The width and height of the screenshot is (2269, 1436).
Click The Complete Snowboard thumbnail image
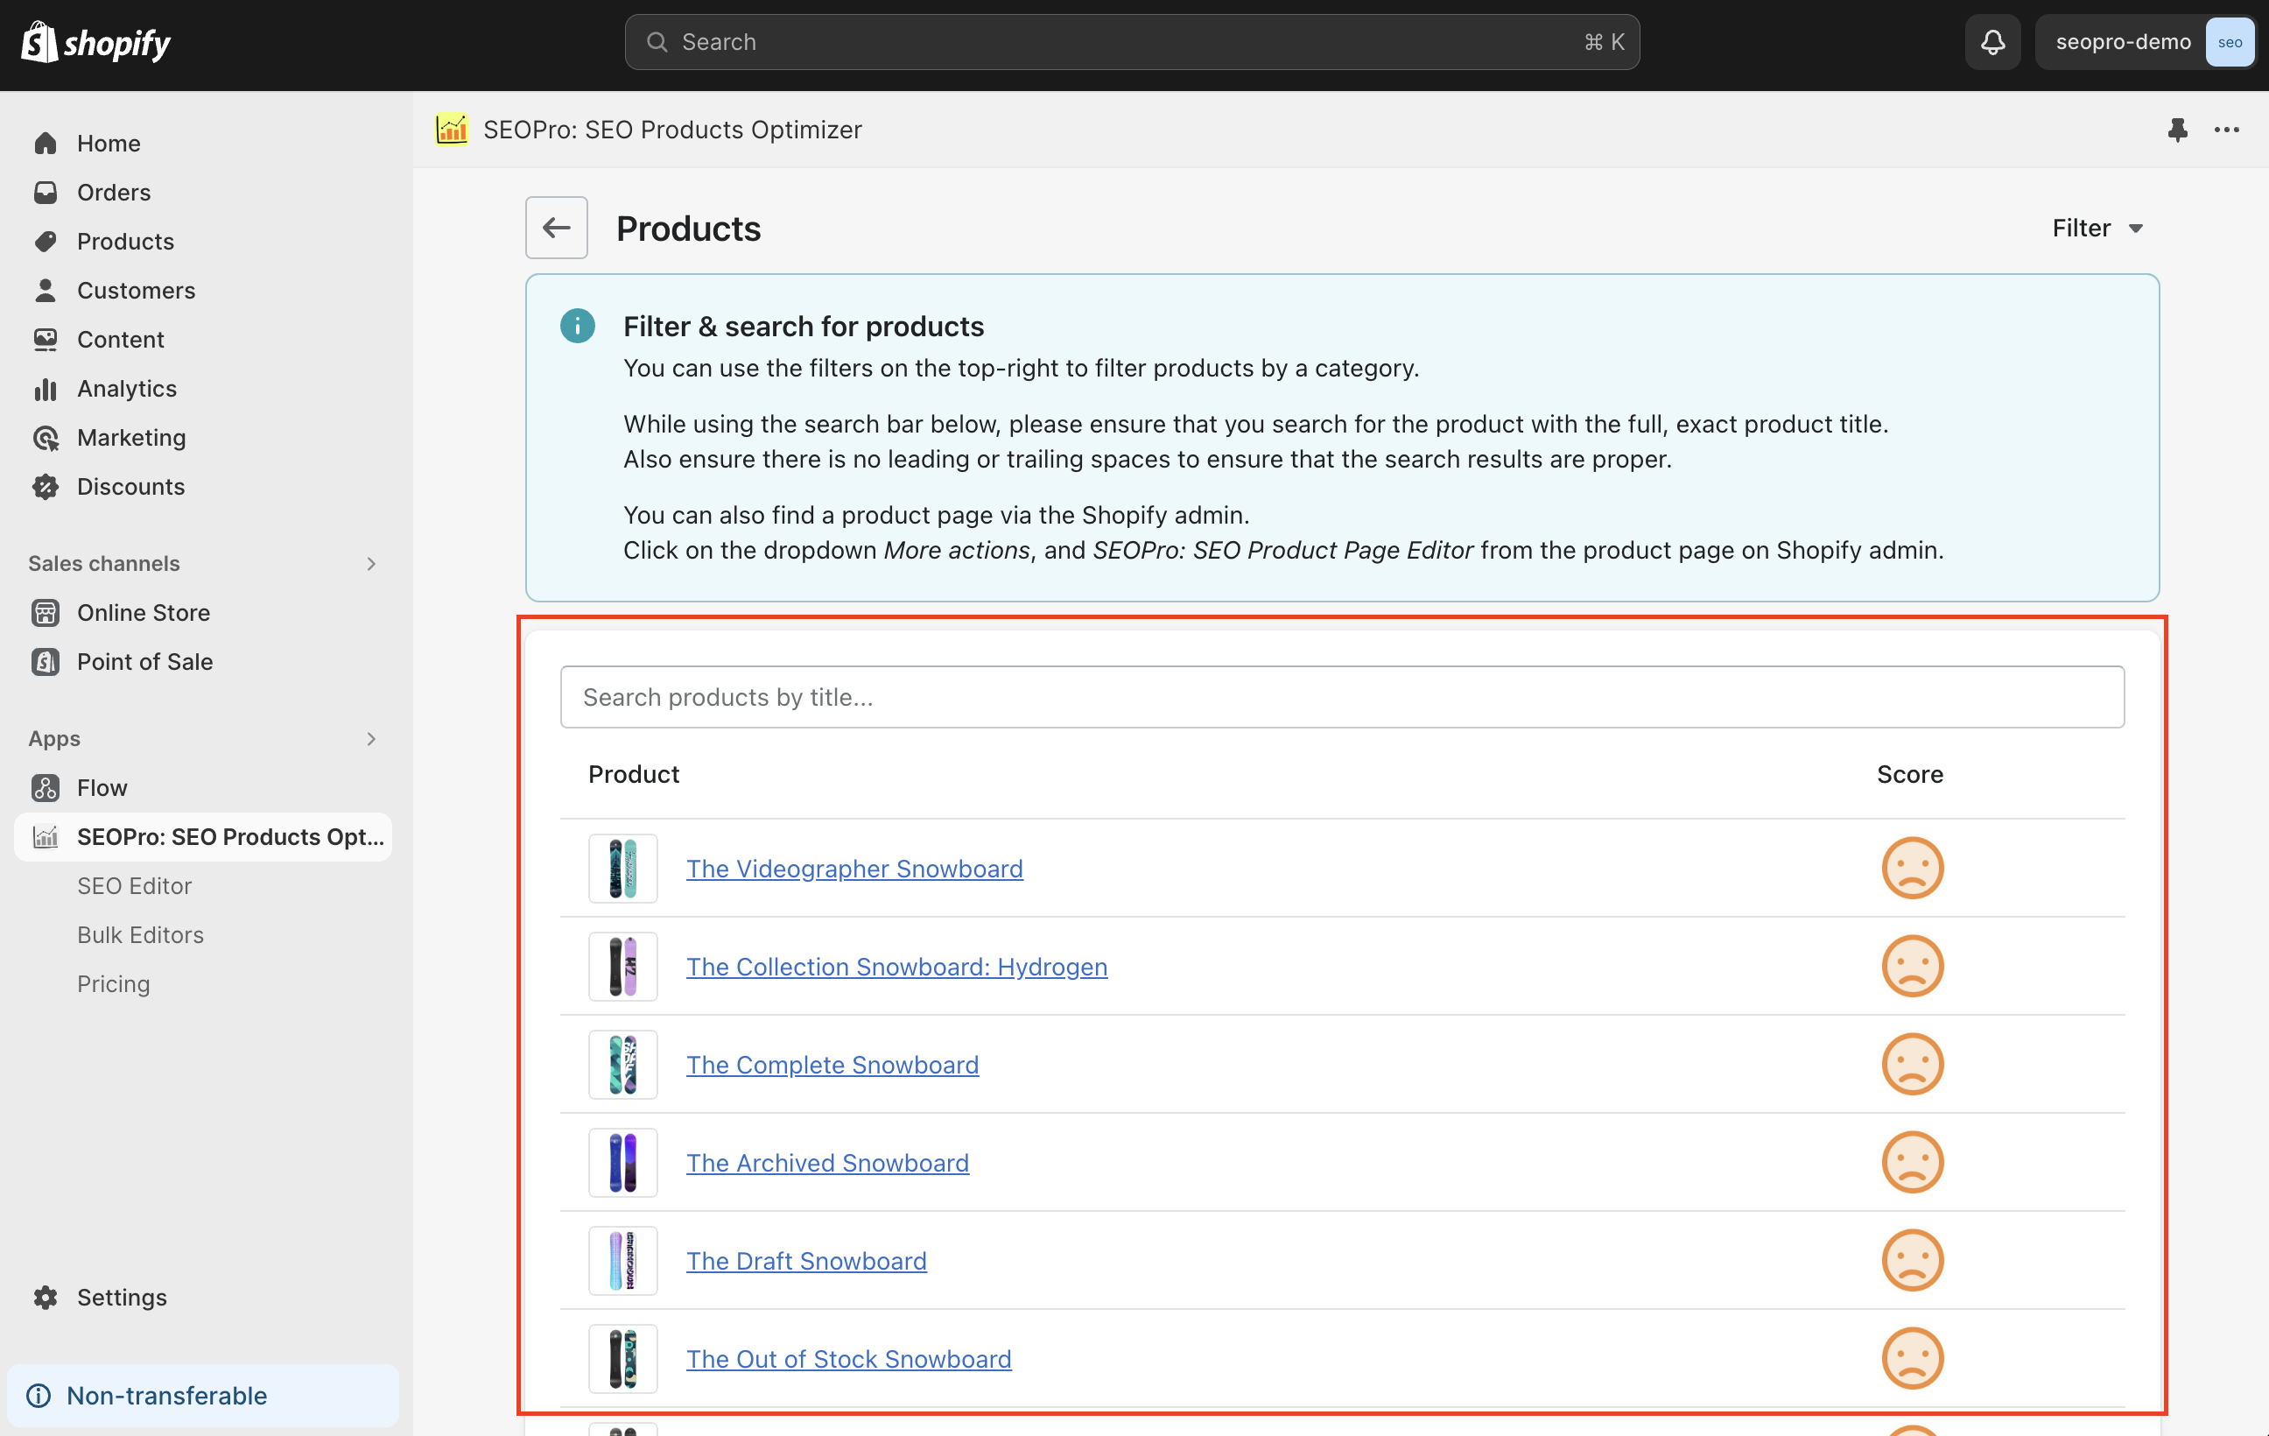623,1065
